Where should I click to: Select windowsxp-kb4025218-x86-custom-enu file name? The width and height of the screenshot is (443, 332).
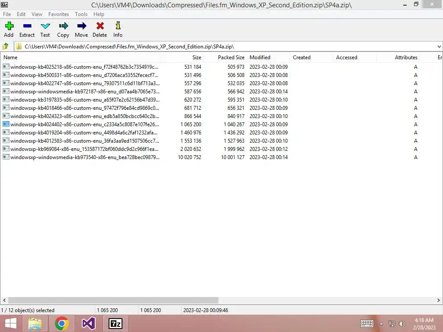pos(84,67)
